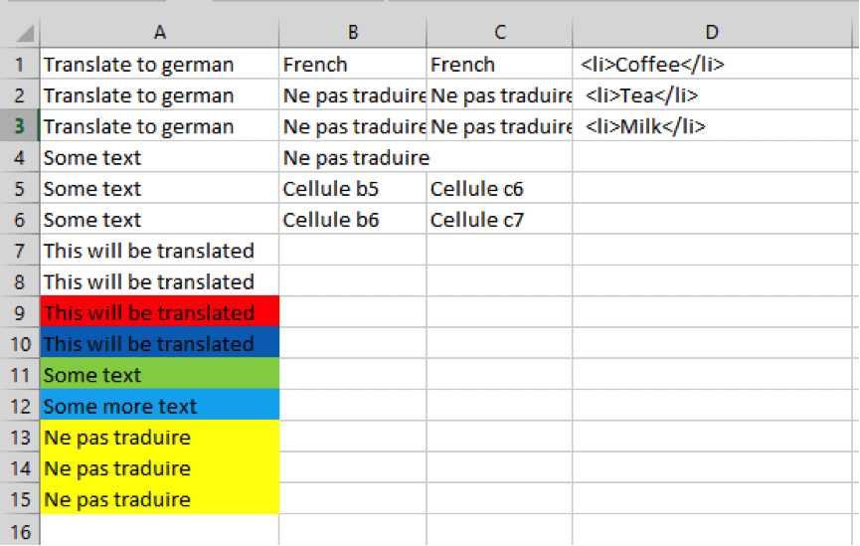Select light blue Some more text cell
860x546 pixels.
(160, 406)
